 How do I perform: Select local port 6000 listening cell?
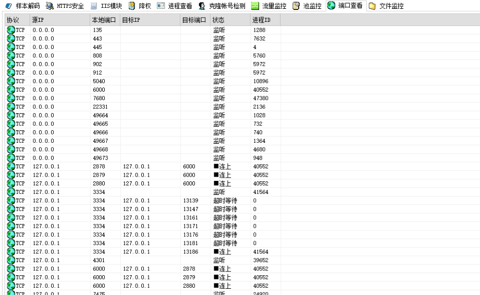tap(99, 90)
